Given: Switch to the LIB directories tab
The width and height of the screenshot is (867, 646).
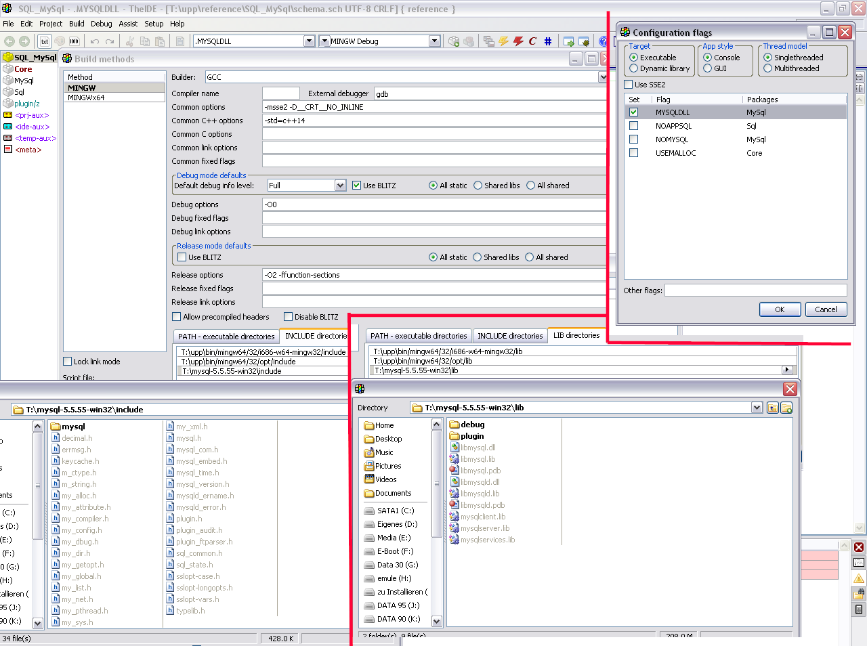Looking at the screenshot, I should pos(576,335).
